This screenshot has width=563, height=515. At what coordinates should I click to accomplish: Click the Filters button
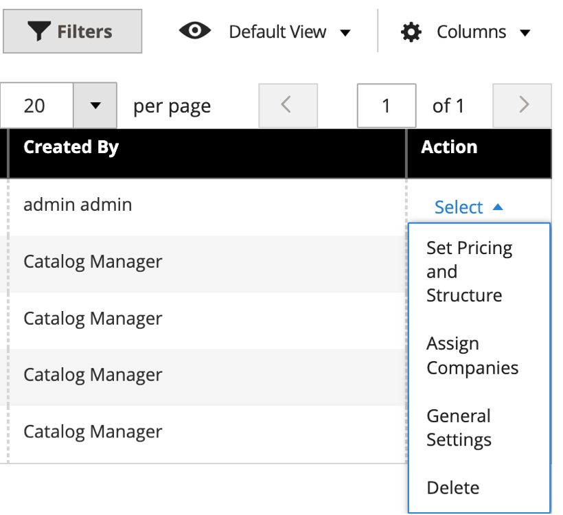71,31
